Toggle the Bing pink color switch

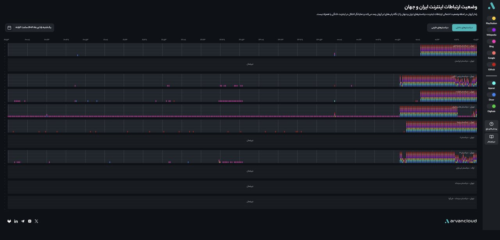pos(491,42)
